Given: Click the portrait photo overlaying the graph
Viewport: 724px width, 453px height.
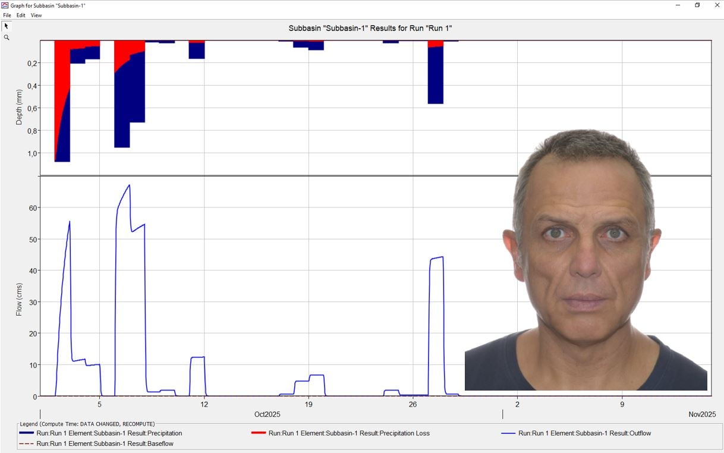Looking at the screenshot, I should (x=586, y=262).
